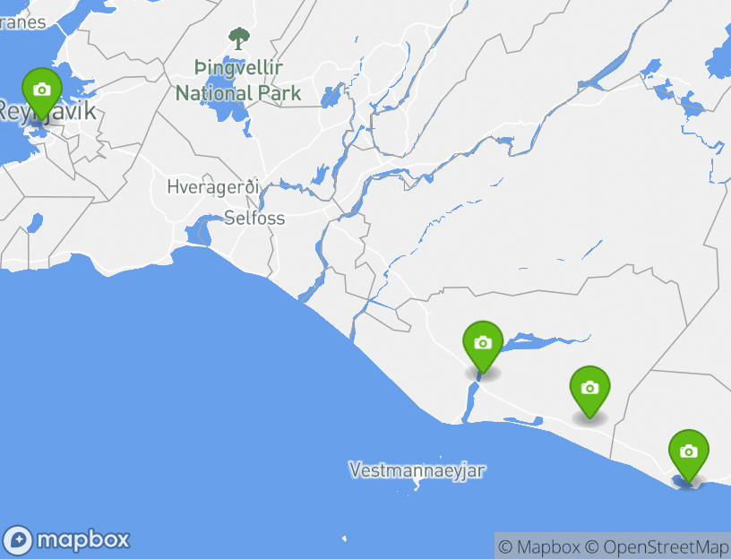Click the camera pin between the two coastal pins

[x=589, y=391]
